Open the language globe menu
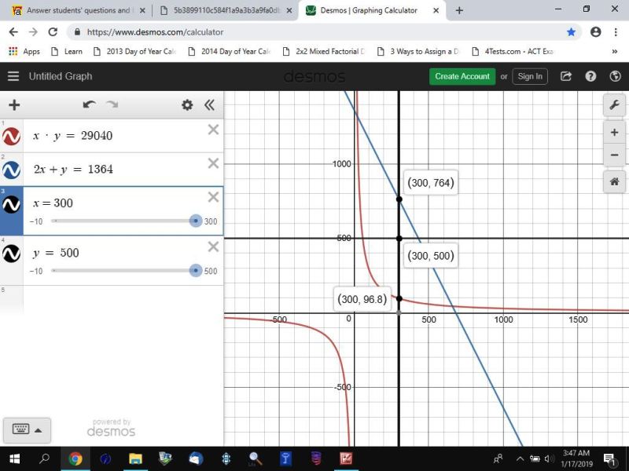The width and height of the screenshot is (629, 471). [x=615, y=76]
